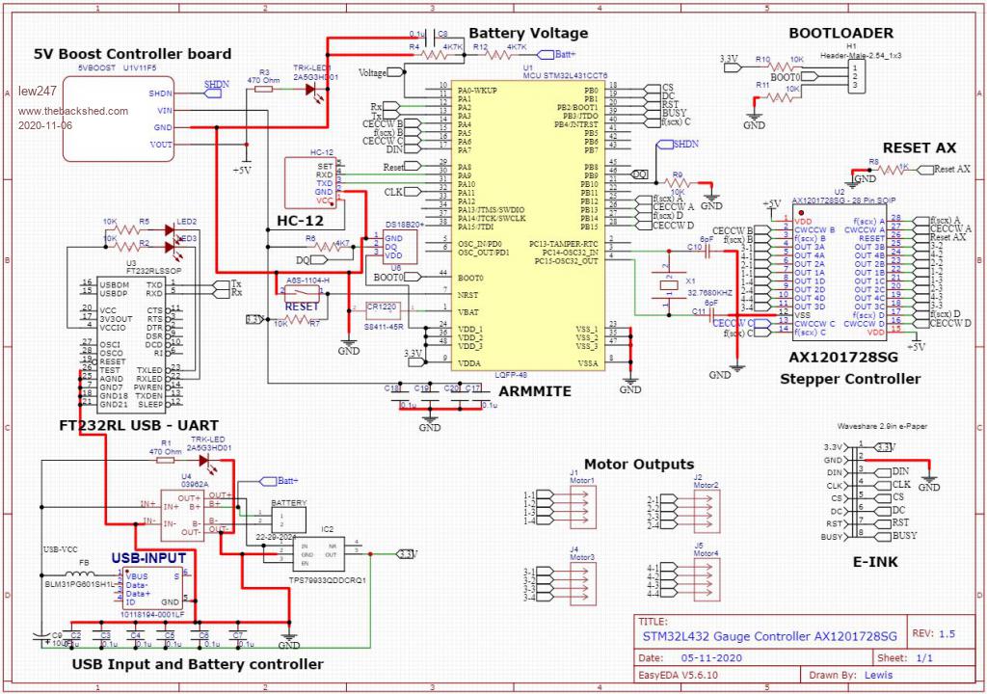987x694 pixels.
Task: Select the 5V Boost Controller board block
Action: coord(118,119)
